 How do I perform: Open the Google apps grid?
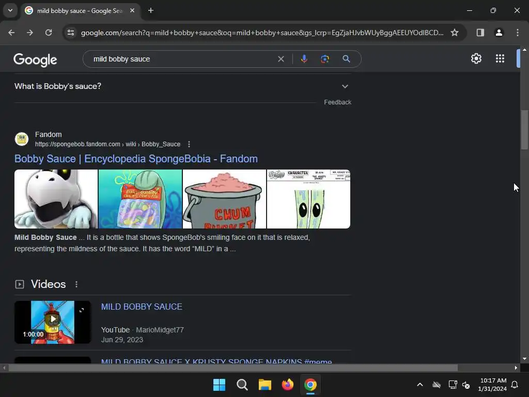click(x=500, y=59)
